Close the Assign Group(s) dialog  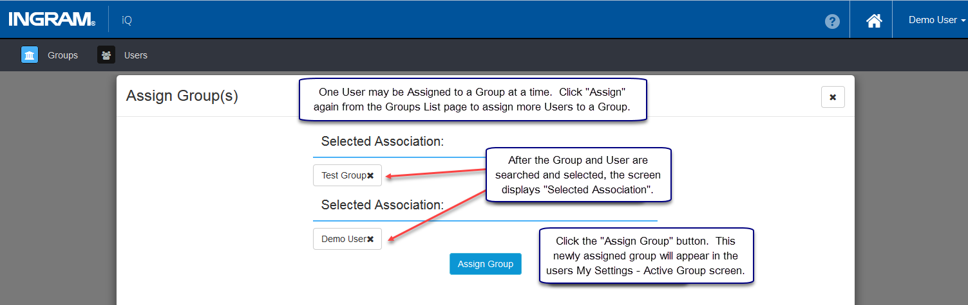(x=833, y=97)
